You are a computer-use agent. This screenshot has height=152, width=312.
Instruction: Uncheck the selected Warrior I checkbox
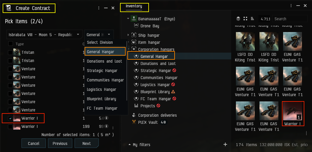(11, 118)
